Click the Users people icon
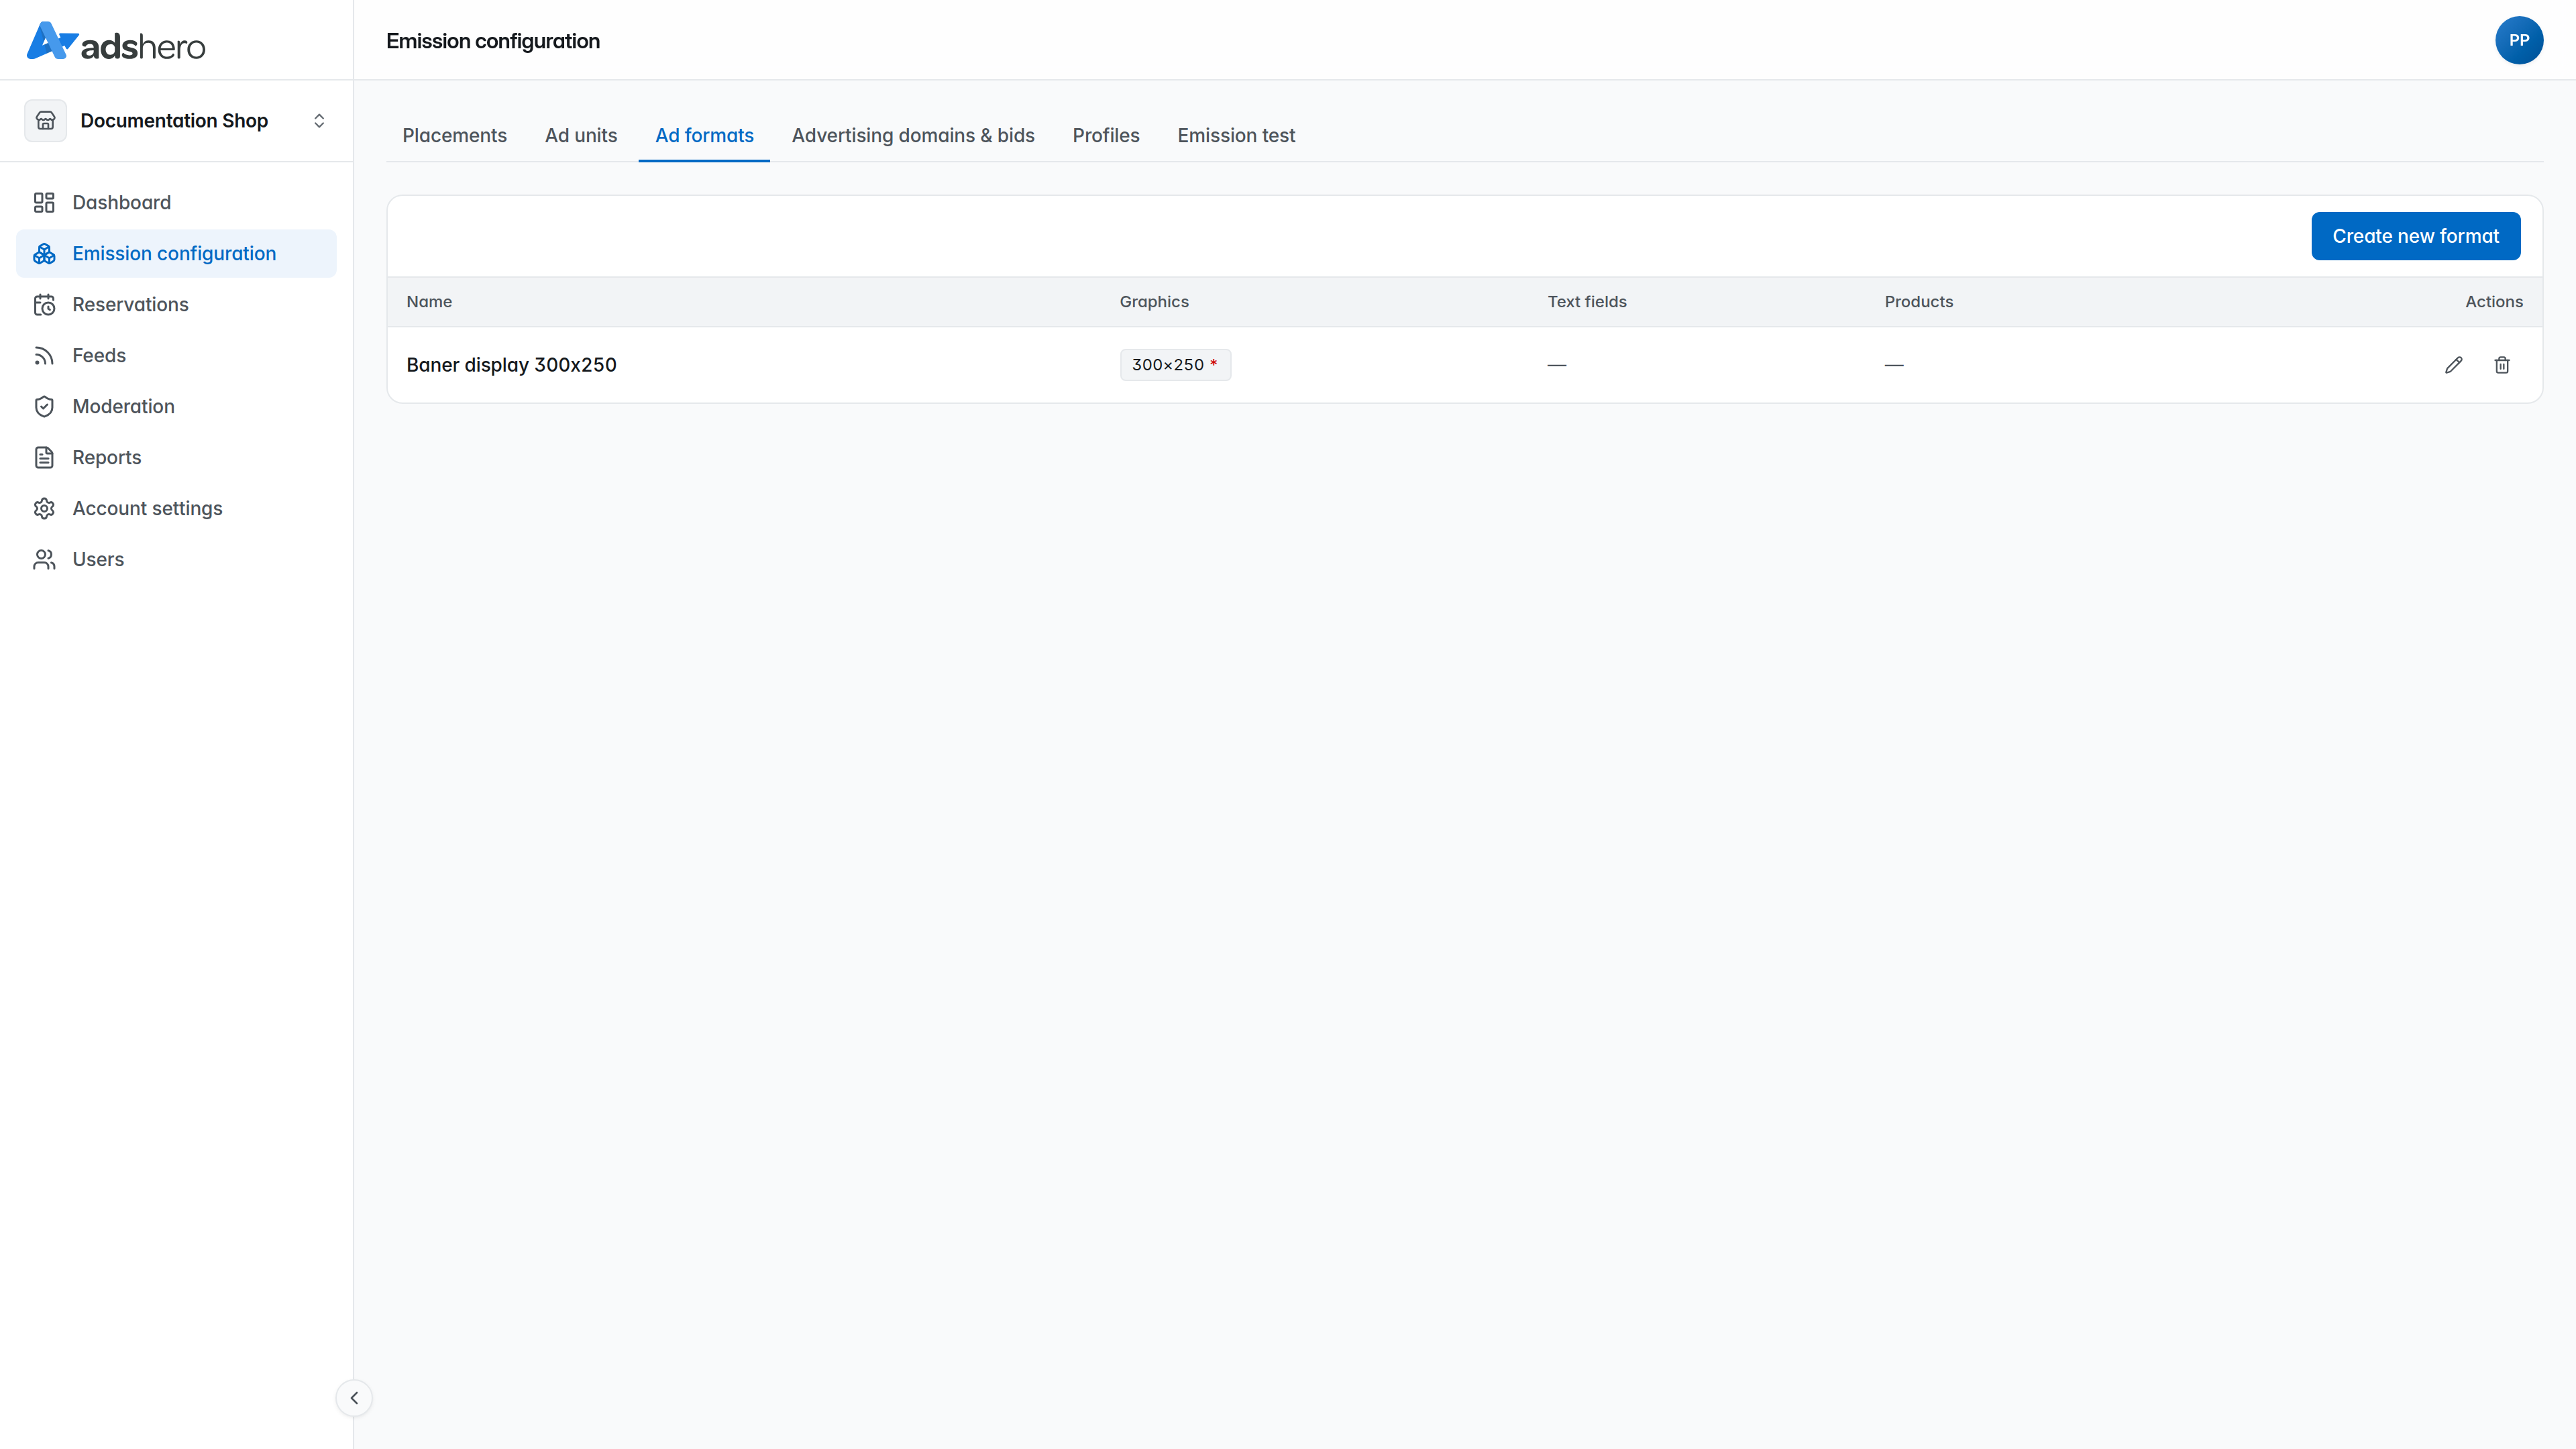 pyautogui.click(x=44, y=560)
